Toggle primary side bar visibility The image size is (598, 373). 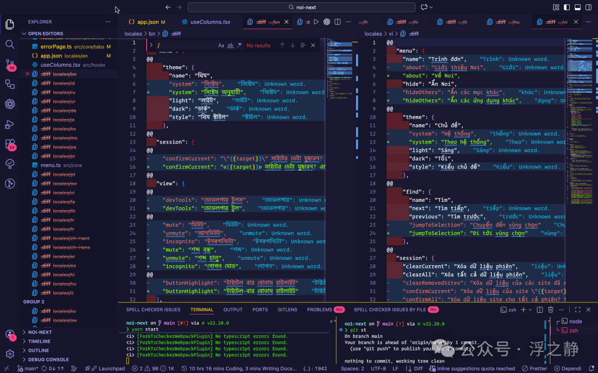tap(567, 7)
